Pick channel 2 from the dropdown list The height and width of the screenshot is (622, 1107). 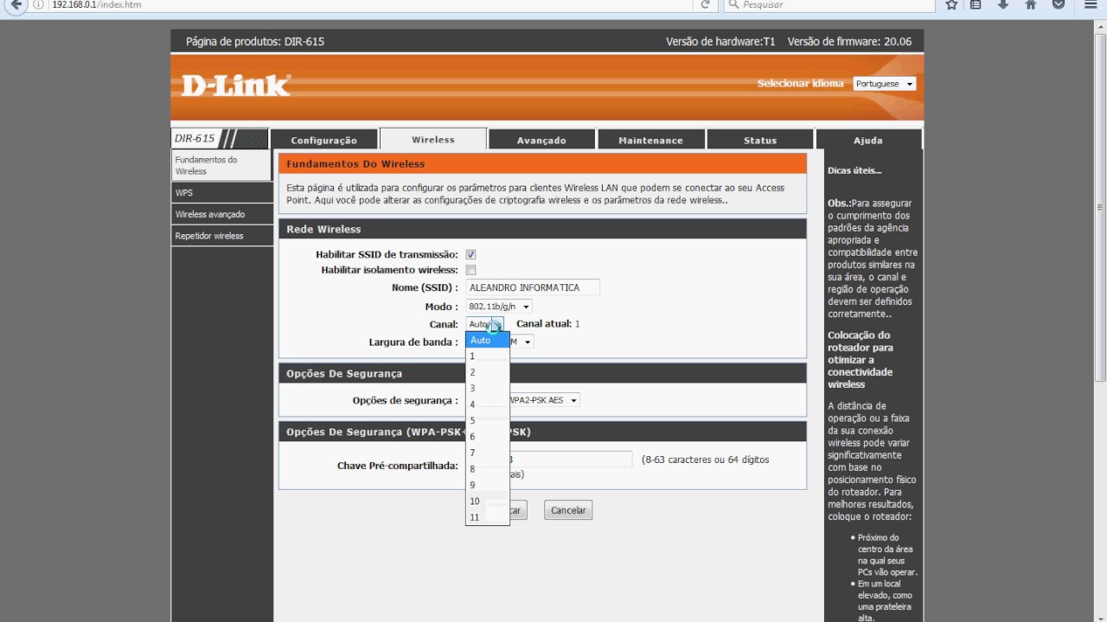coord(488,372)
